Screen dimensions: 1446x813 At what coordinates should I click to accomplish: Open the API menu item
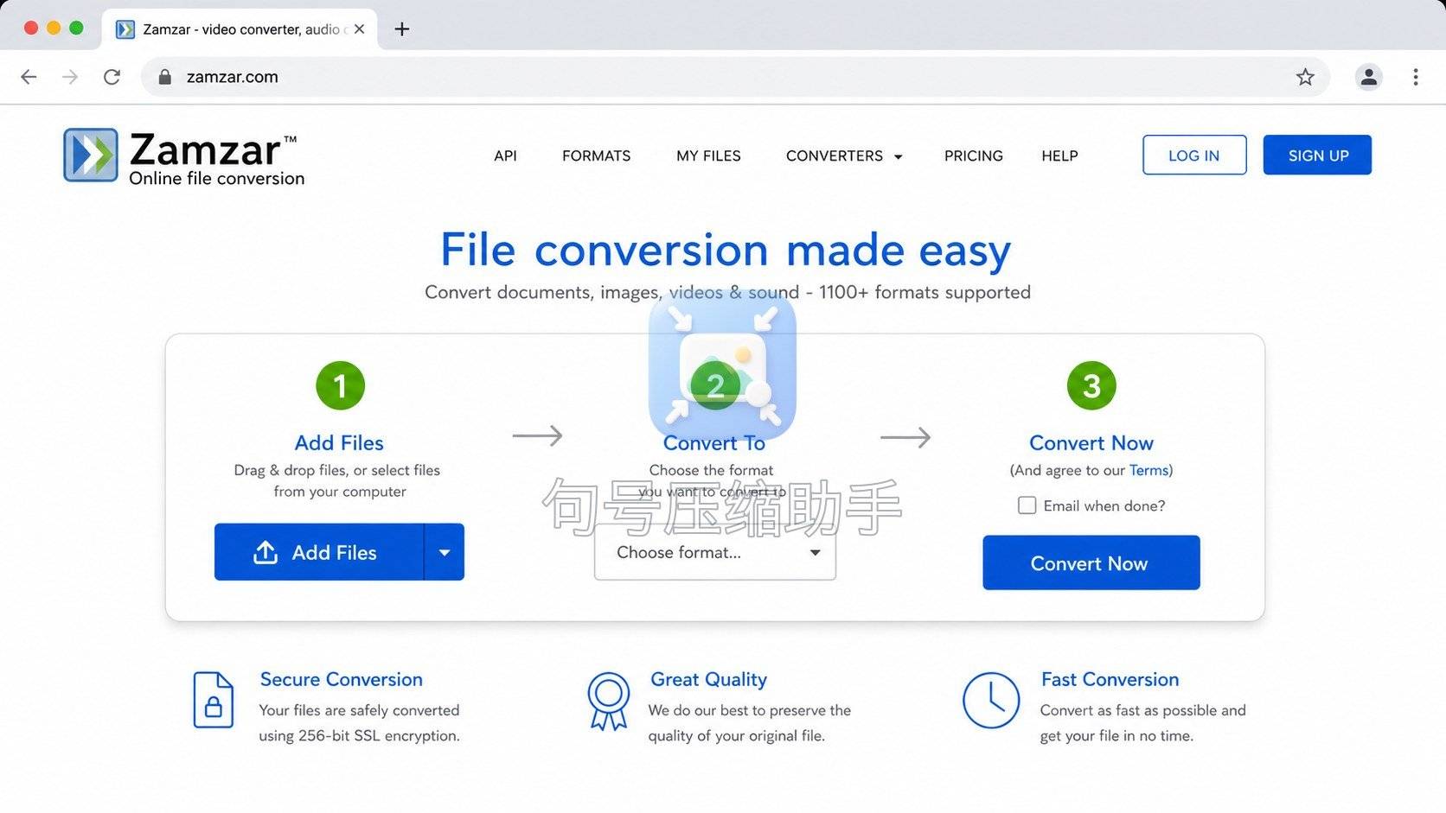click(505, 156)
